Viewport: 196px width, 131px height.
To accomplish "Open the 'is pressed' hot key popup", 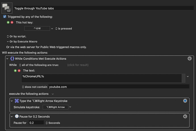I will click(63, 28).
